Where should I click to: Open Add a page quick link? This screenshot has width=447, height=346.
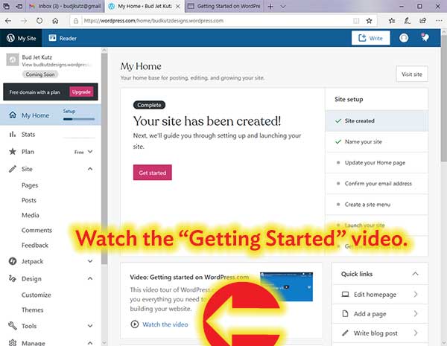tap(380, 313)
